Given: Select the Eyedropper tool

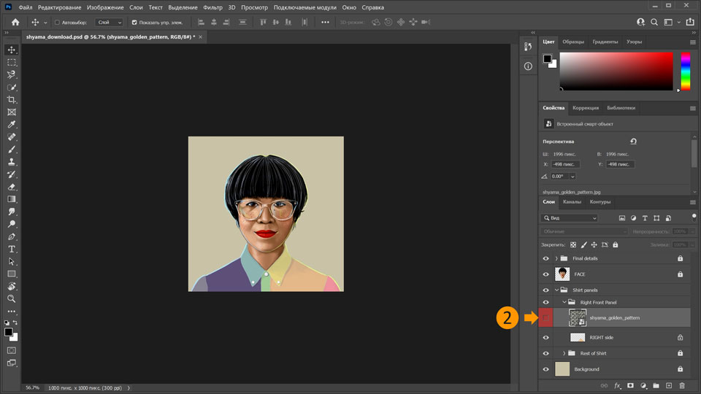Looking at the screenshot, I should click(x=12, y=124).
